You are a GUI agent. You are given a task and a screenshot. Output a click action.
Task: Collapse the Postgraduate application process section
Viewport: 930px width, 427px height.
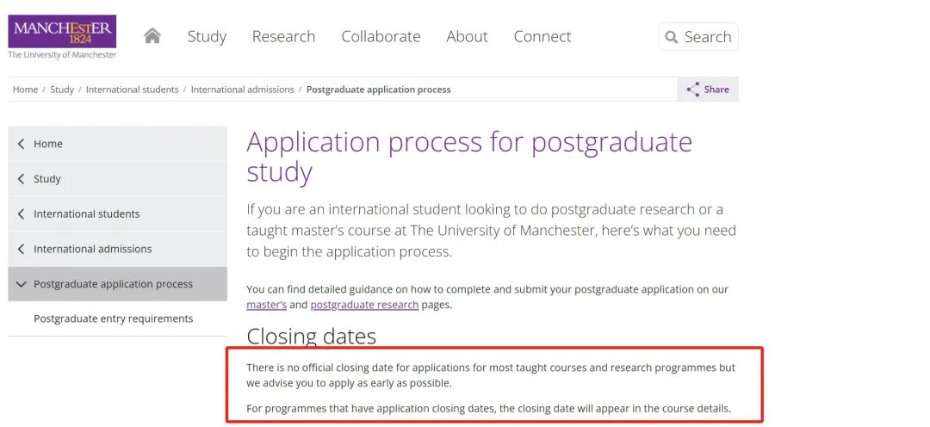click(x=21, y=284)
